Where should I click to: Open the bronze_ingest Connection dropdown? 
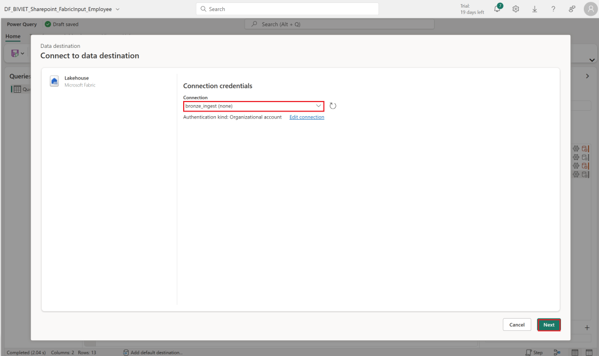pyautogui.click(x=254, y=106)
